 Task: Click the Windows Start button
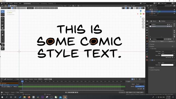pyautogui.click(x=2, y=97)
